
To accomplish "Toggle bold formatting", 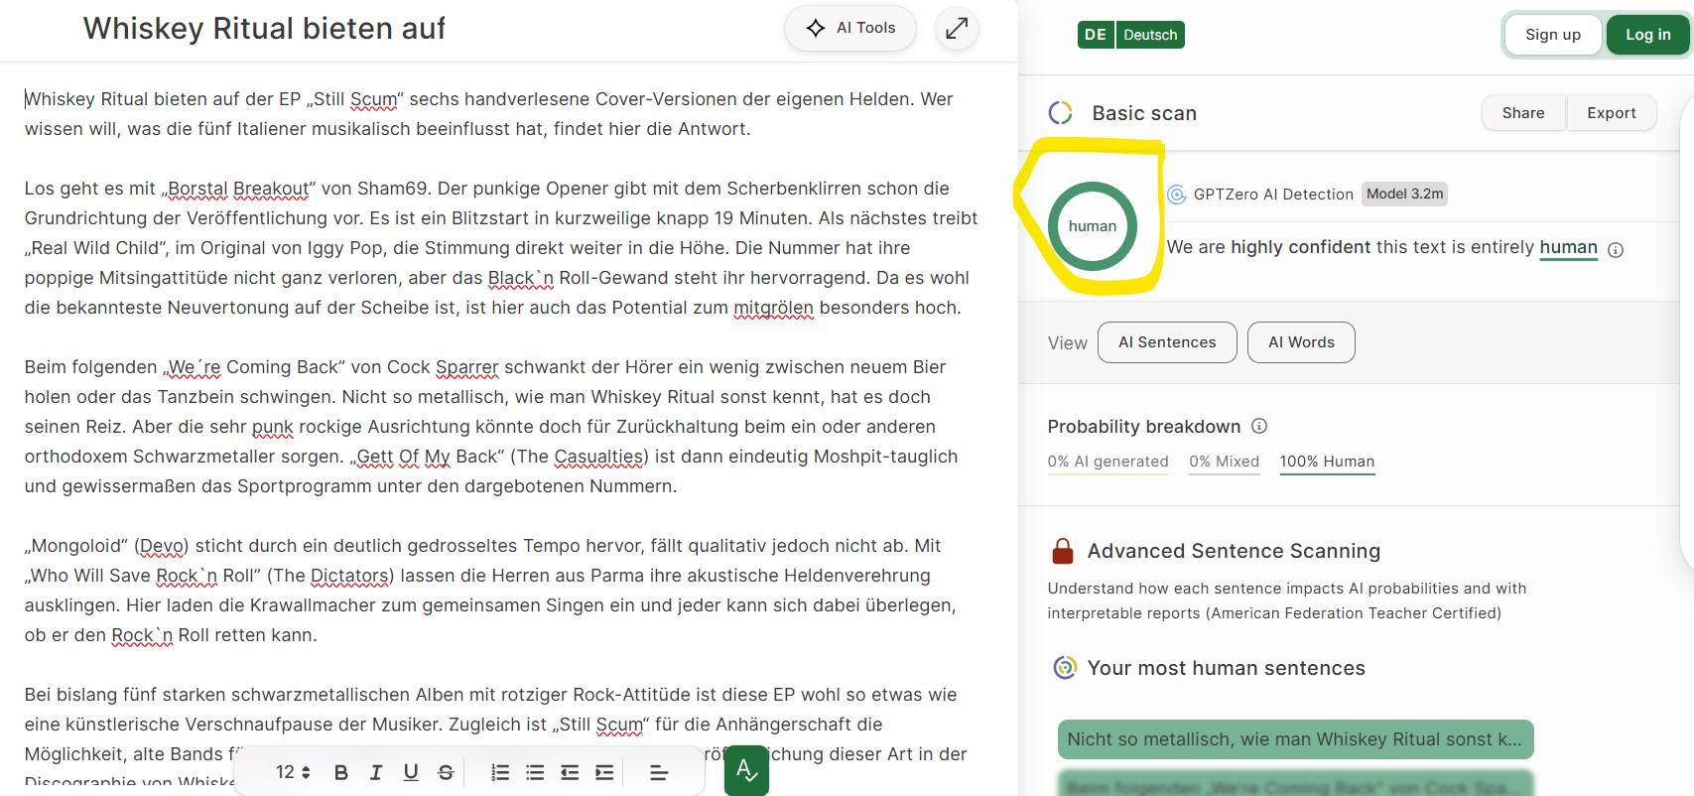I will coord(341,772).
